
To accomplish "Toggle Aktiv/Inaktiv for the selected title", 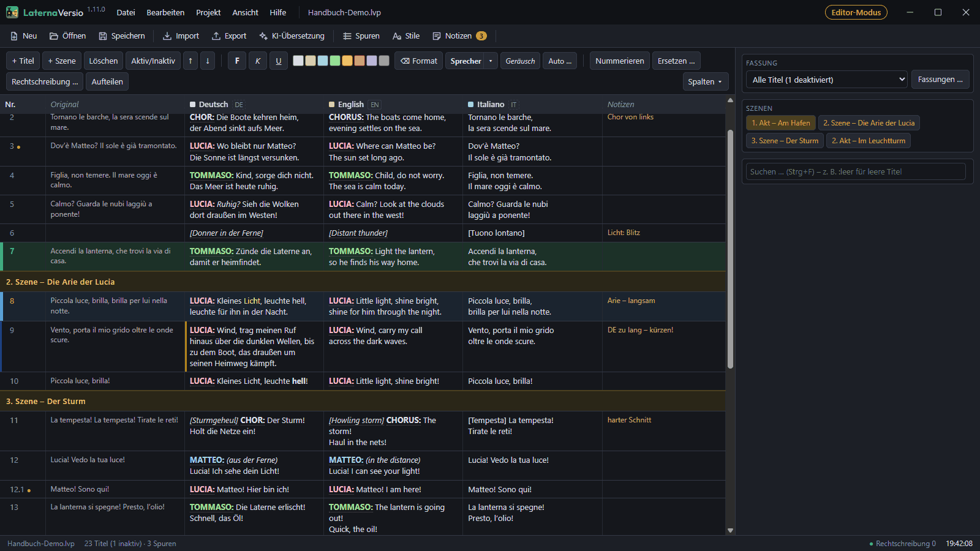I will (x=153, y=61).
